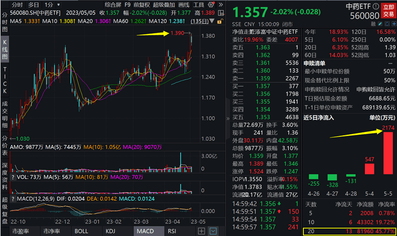Select K线图 in left sidebar
The width and height of the screenshot is (397, 236).
5,49
